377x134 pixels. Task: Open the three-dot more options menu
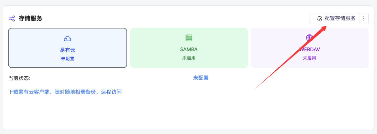[x=364, y=19]
